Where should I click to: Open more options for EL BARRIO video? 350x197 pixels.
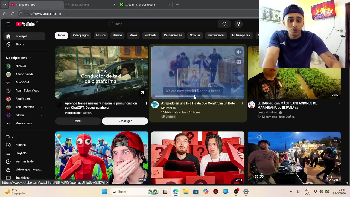339,104
